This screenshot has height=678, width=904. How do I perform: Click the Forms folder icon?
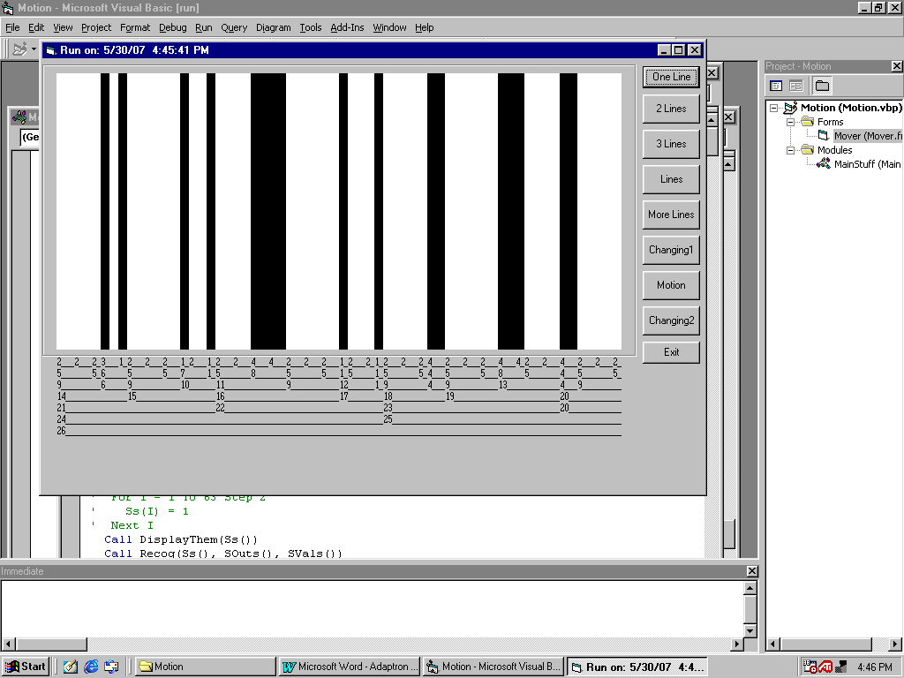click(807, 122)
